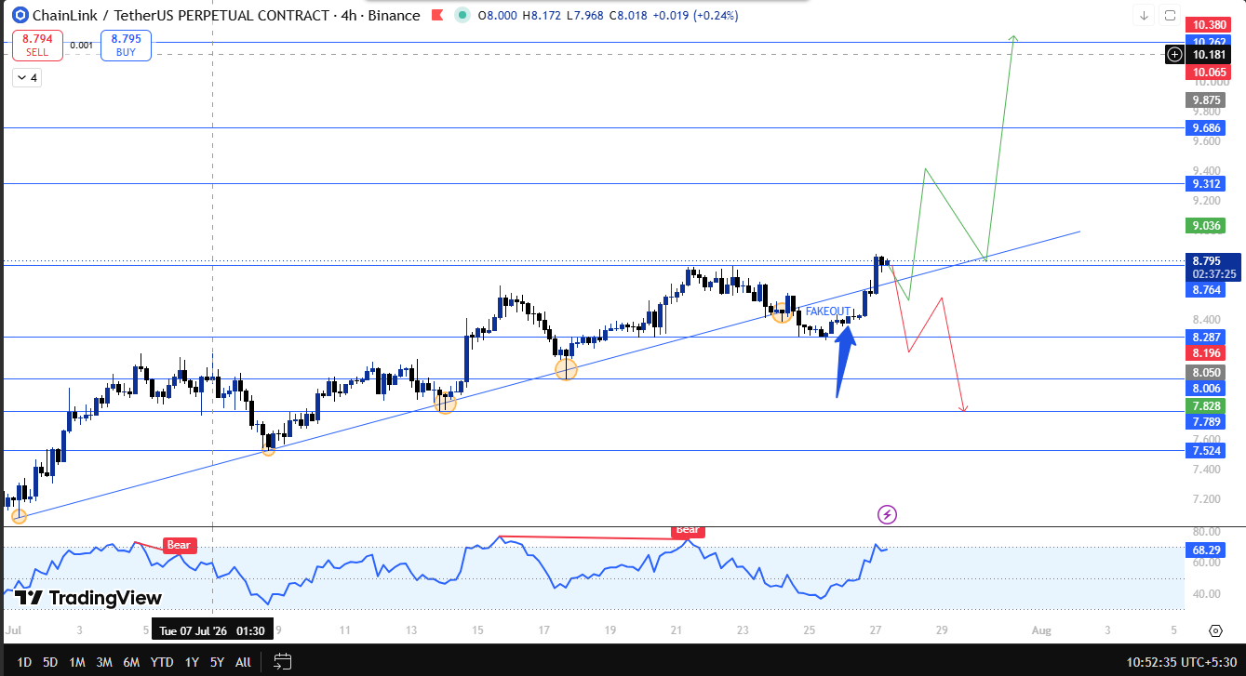Screen dimensions: 1246x676
Task: Open the go-to-date calendar icon
Action: click(x=283, y=661)
